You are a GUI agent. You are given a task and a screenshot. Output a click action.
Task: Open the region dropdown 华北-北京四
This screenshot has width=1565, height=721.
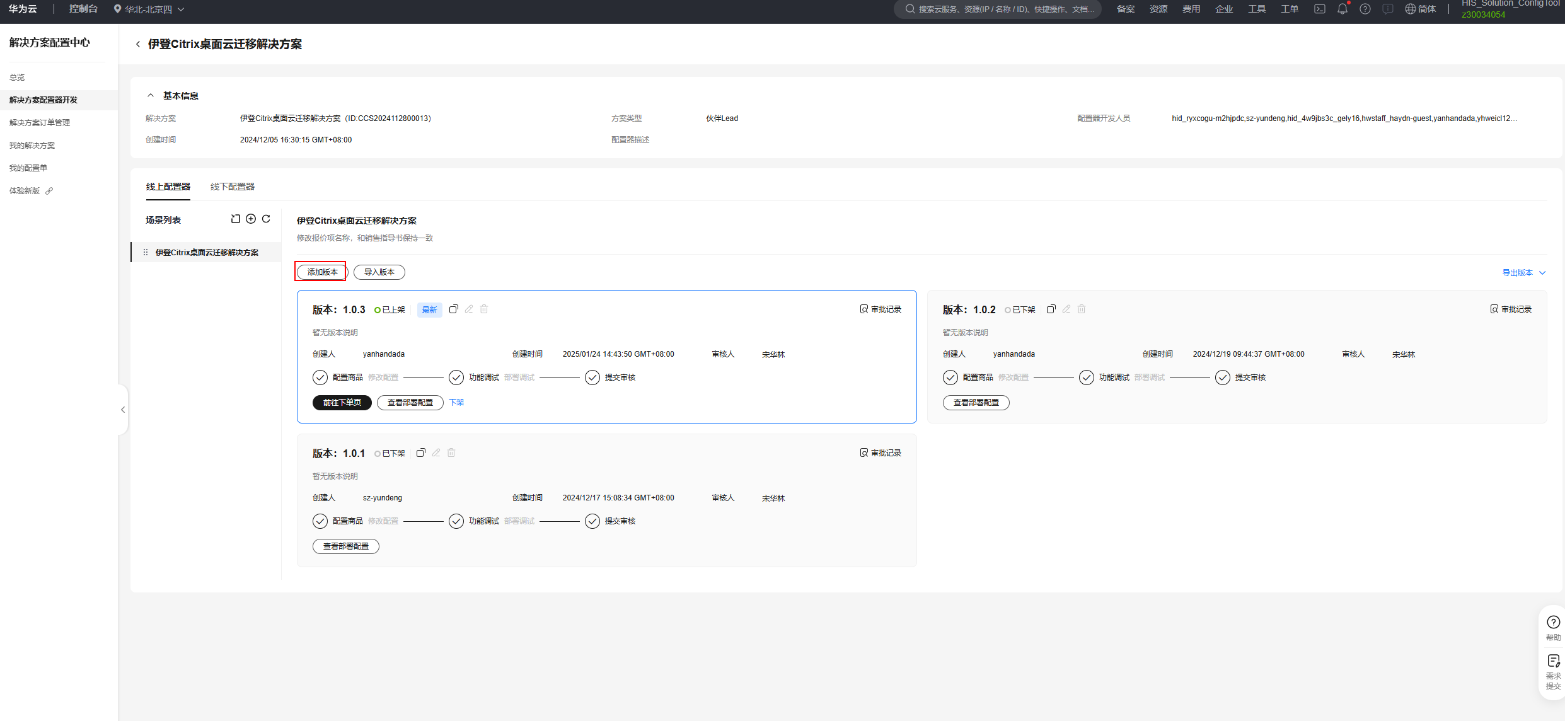click(x=149, y=9)
